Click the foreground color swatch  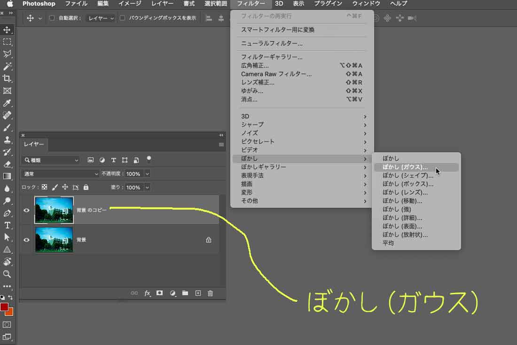pyautogui.click(x=4, y=307)
